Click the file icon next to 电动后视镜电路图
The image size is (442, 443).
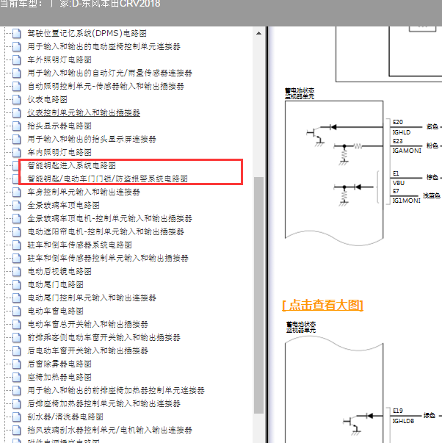17,272
